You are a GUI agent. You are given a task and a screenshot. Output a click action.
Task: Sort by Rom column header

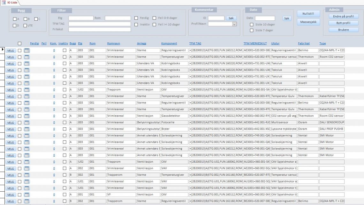[92, 44]
